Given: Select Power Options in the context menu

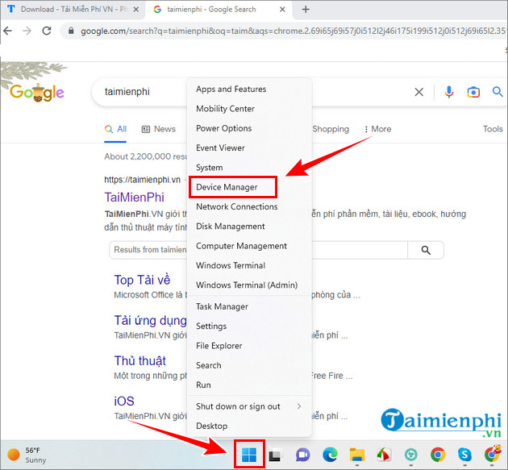Looking at the screenshot, I should tap(249, 128).
